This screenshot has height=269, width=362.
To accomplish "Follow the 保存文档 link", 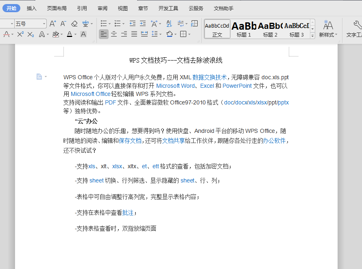I will (130, 141).
